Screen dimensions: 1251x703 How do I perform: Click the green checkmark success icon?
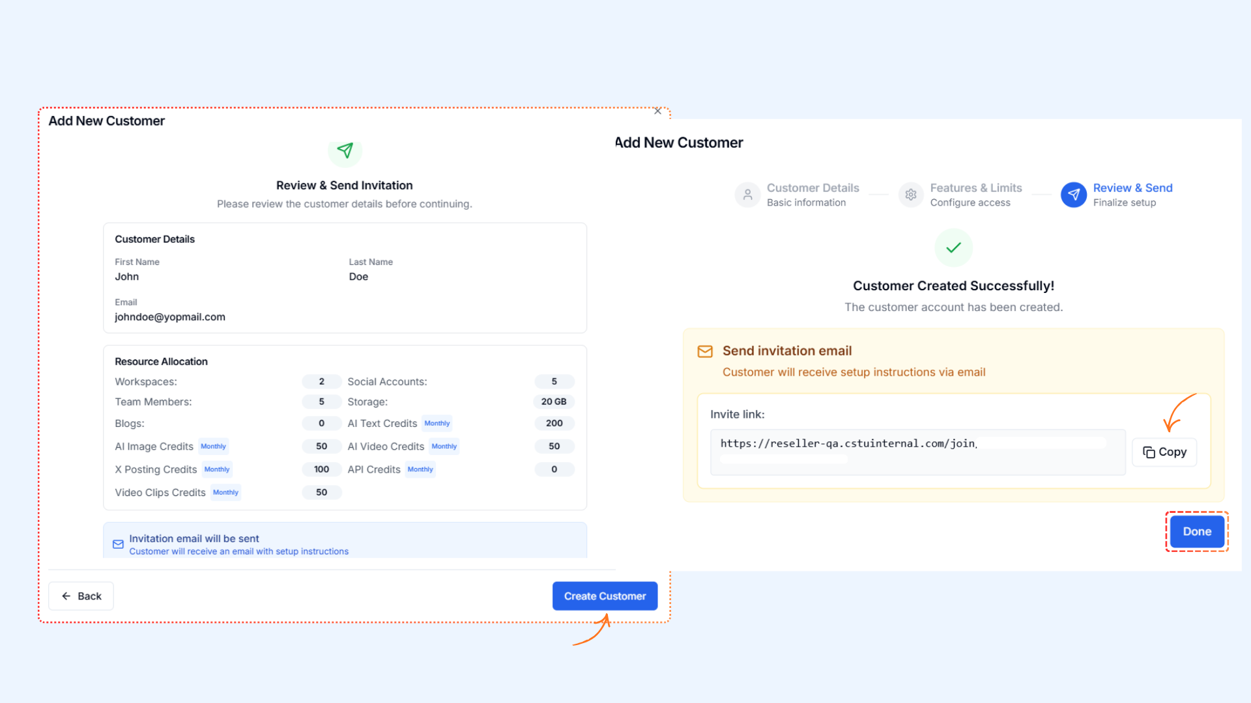(x=953, y=247)
